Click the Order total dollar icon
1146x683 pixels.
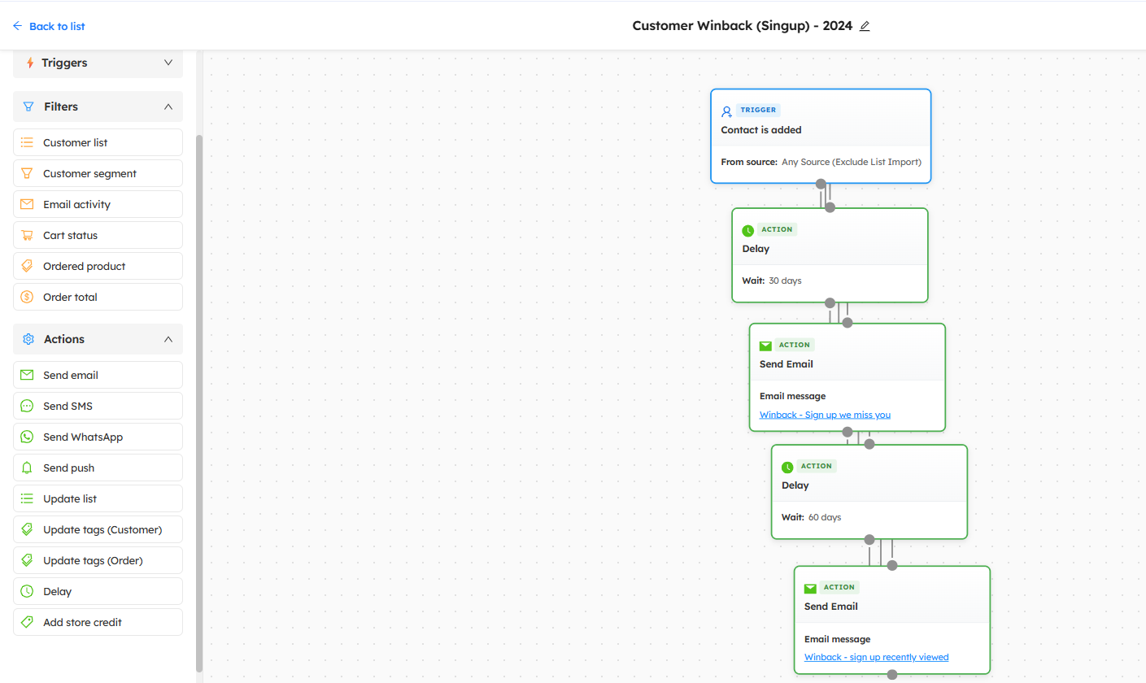tap(27, 298)
